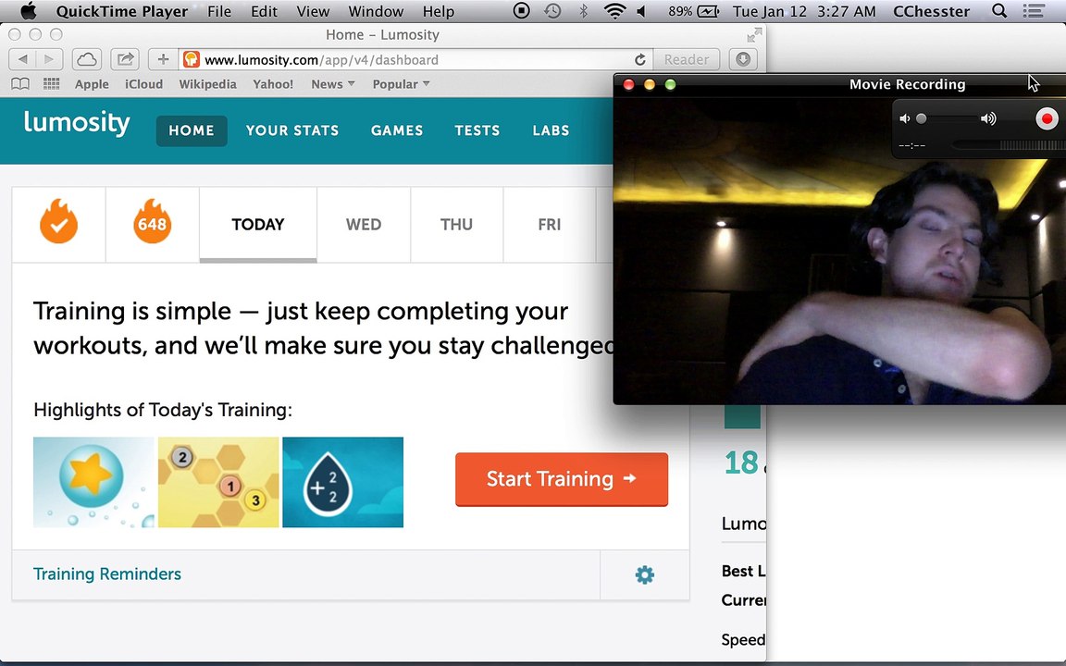Open the bookmarks sidebar book icon

pos(20,83)
